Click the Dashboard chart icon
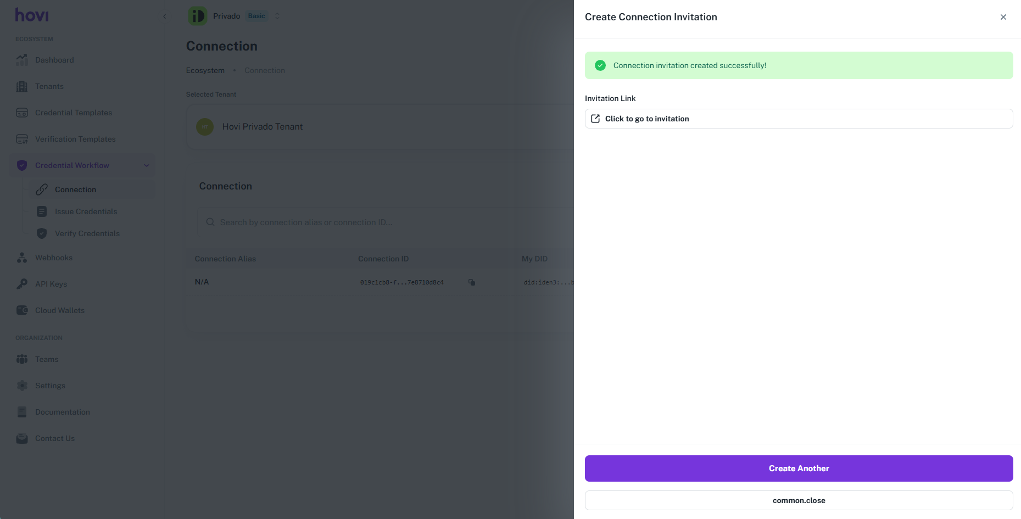The image size is (1021, 519). point(22,60)
